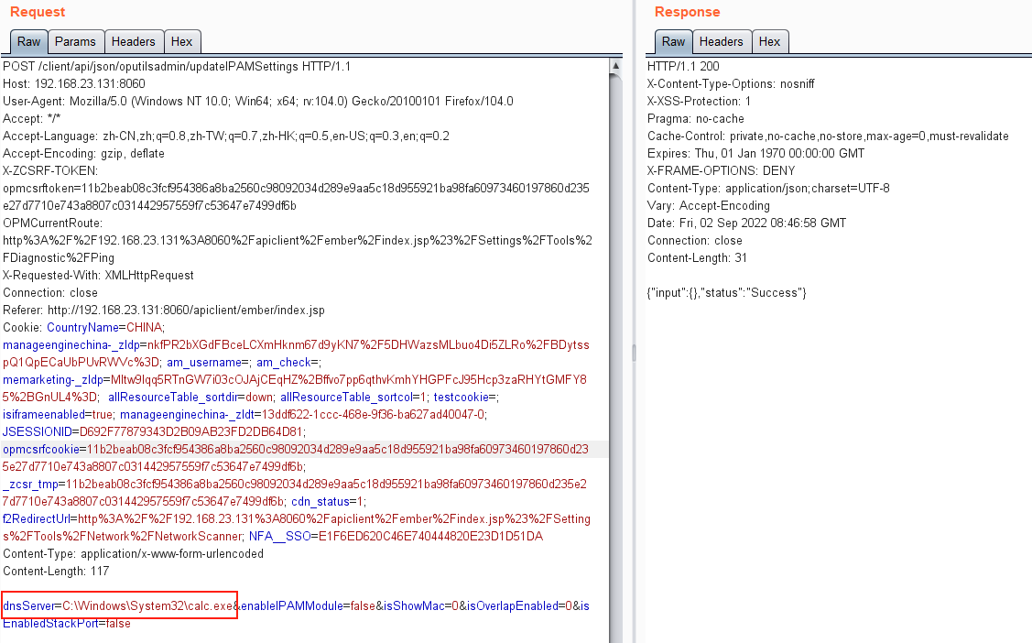The width and height of the screenshot is (1032, 643).
Task: Click the User-Agent header line
Action: [x=258, y=102]
